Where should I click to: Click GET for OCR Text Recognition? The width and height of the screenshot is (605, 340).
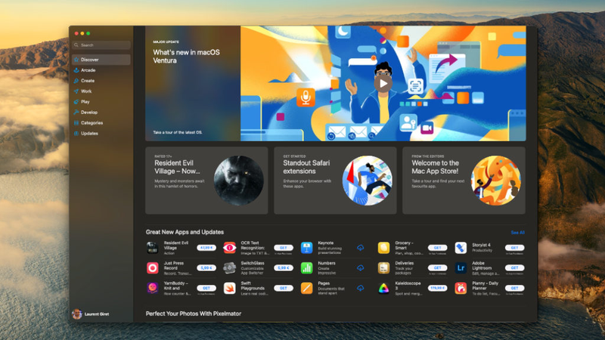[284, 248]
